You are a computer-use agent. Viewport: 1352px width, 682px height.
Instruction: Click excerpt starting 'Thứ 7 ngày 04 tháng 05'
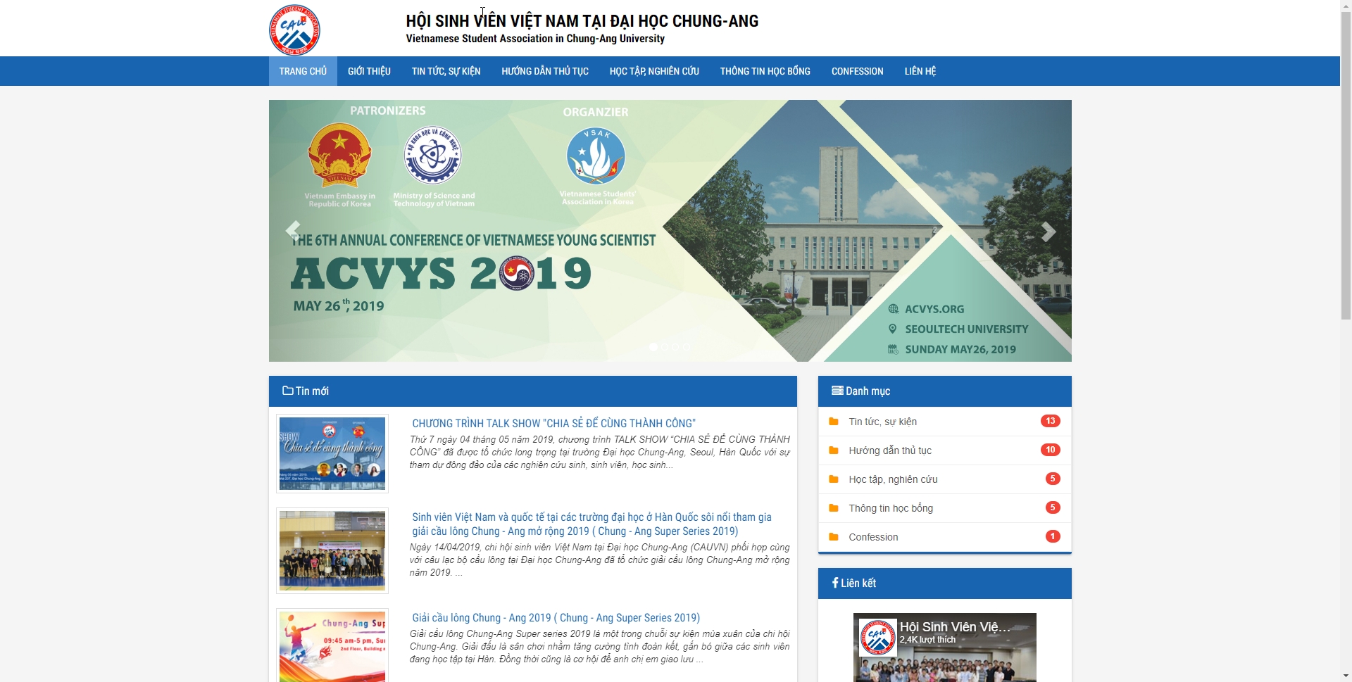click(600, 452)
